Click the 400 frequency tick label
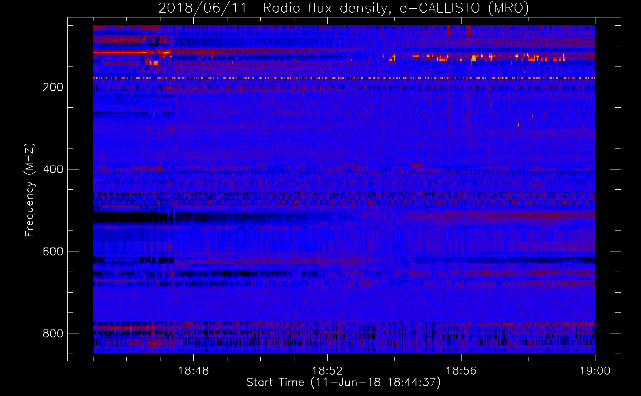 53,169
